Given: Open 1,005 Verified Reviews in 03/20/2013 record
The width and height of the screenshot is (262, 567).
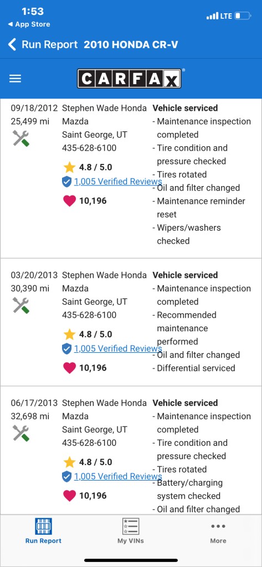Looking at the screenshot, I should coord(117,349).
